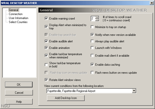155x109 pixels.
Task: Enable mail client if available checkbox
Action: click(92, 56)
